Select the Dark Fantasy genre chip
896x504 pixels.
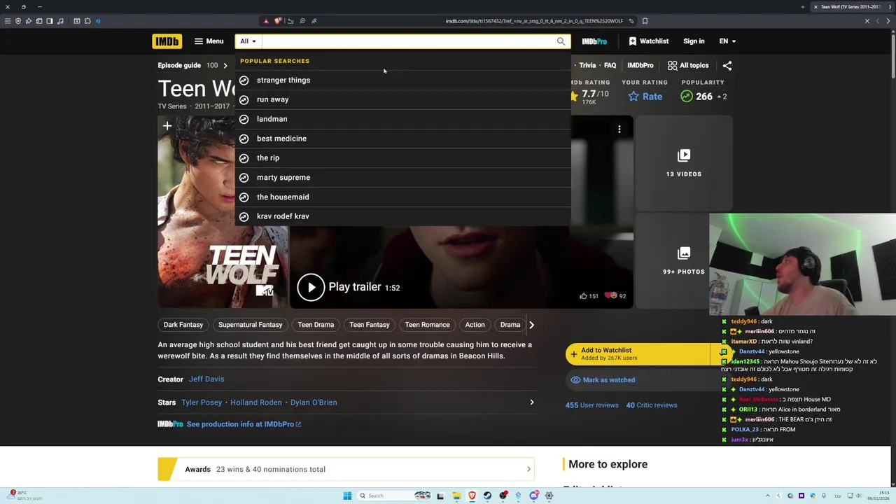(183, 325)
